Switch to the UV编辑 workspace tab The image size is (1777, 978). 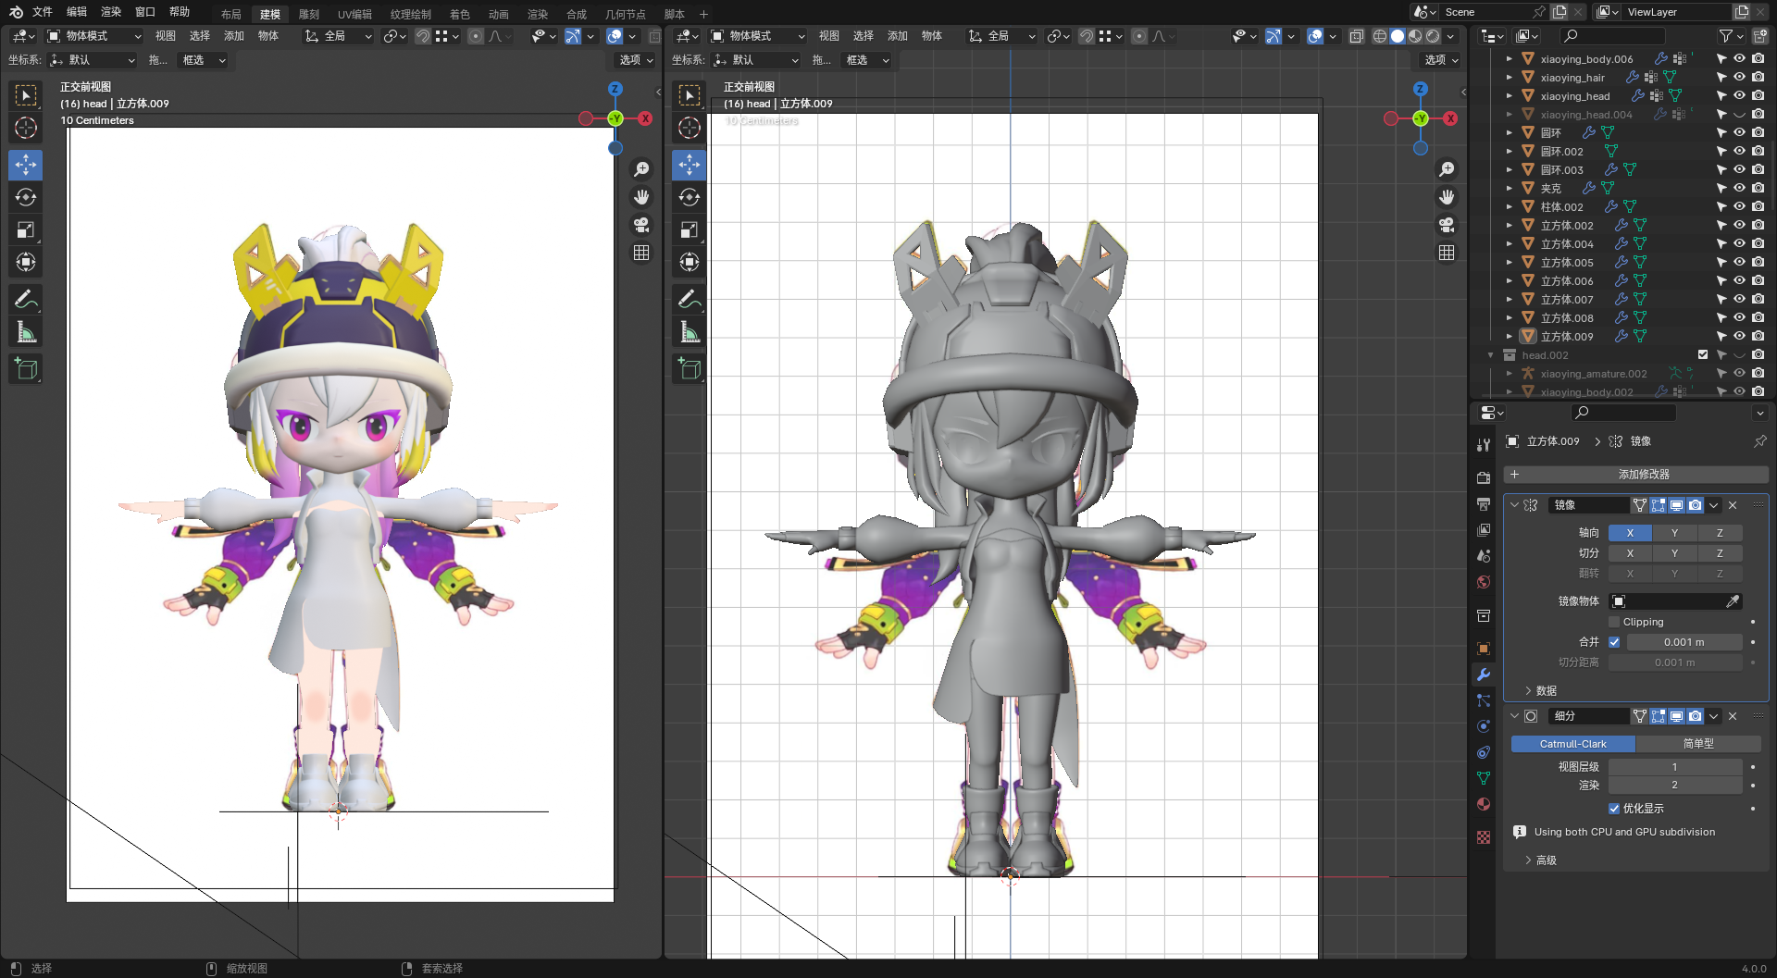(x=354, y=14)
